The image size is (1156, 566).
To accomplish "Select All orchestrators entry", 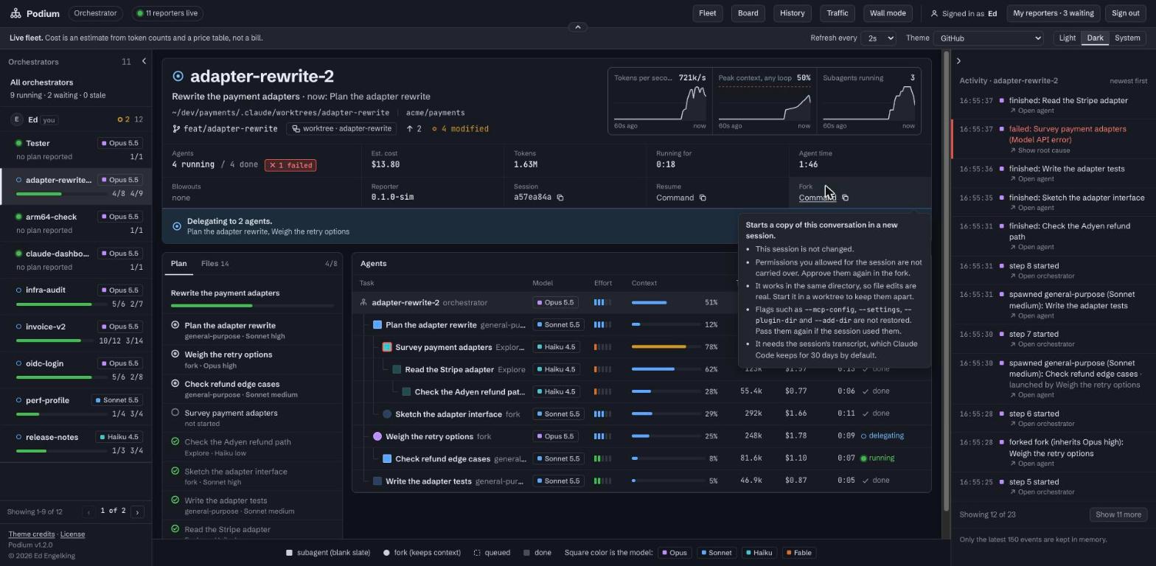I will click(76, 88).
